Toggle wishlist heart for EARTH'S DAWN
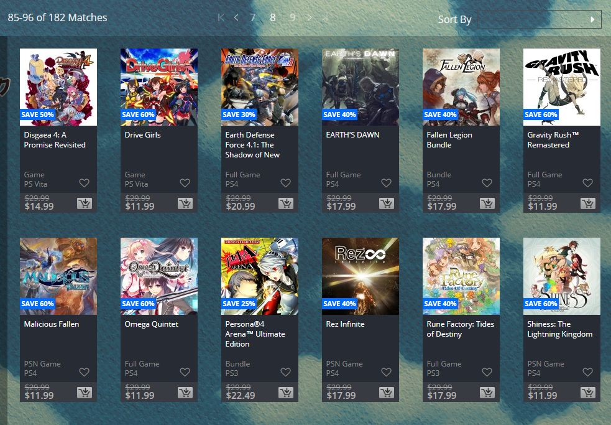611x425 pixels. click(386, 183)
